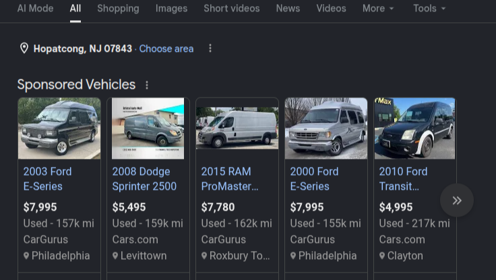Click the Hopatcong, NJ 07843 location text
The height and width of the screenshot is (280, 496).
83,48
